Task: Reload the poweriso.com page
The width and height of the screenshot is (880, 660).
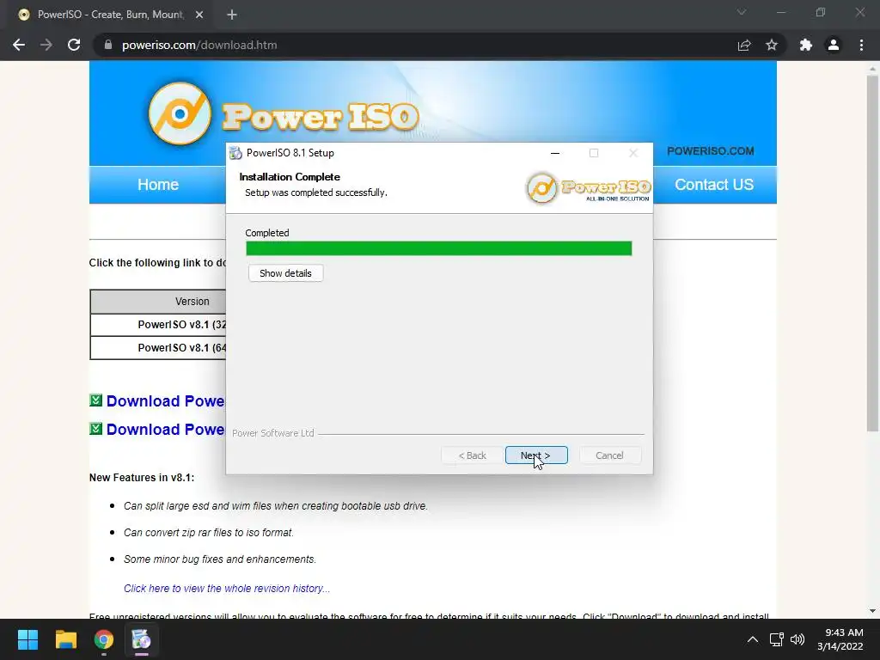Action: [x=74, y=45]
